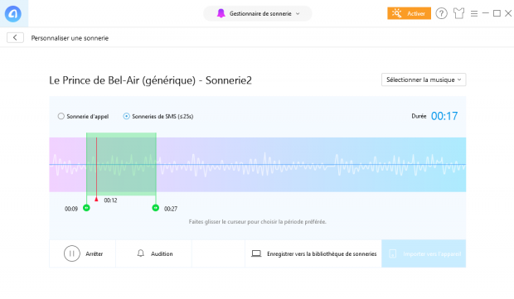Open the shirt skin theme icon
Screen dimensions: 514x299
point(459,13)
